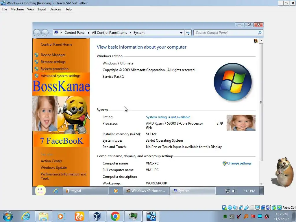
Task: Open File Explorer from host taskbar
Action: click(x=44, y=216)
